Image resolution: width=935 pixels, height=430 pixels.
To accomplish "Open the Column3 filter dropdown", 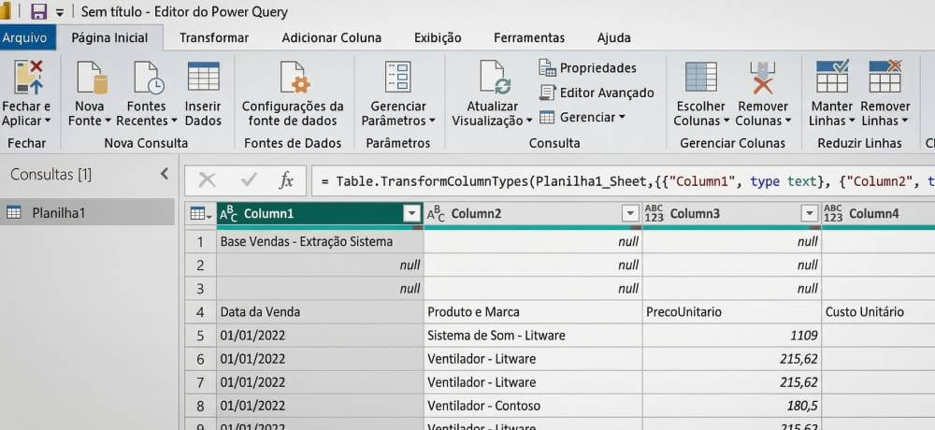I will pos(809,213).
